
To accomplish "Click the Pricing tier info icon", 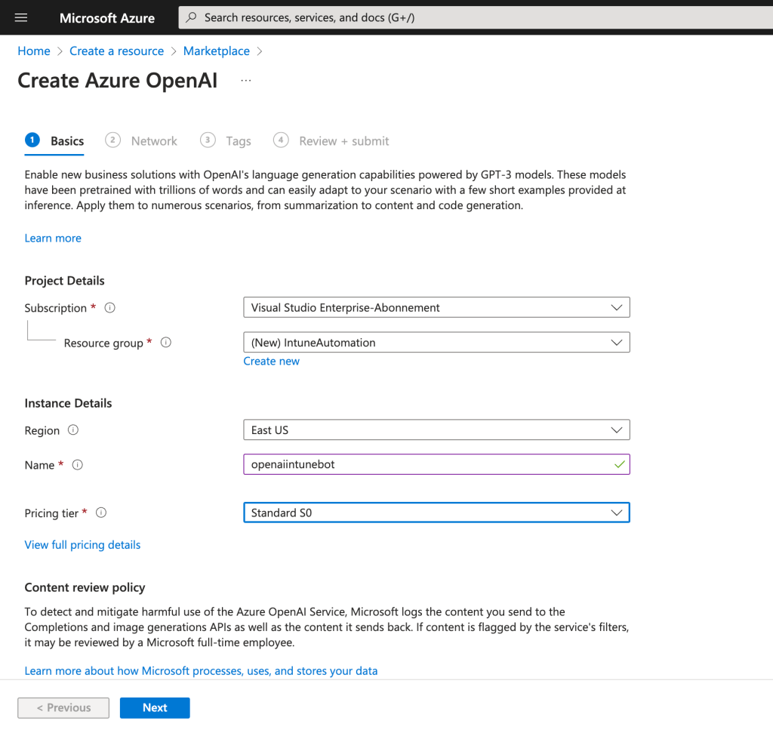I will (101, 513).
